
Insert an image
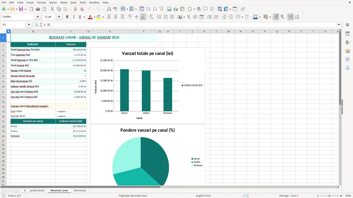[169, 9]
